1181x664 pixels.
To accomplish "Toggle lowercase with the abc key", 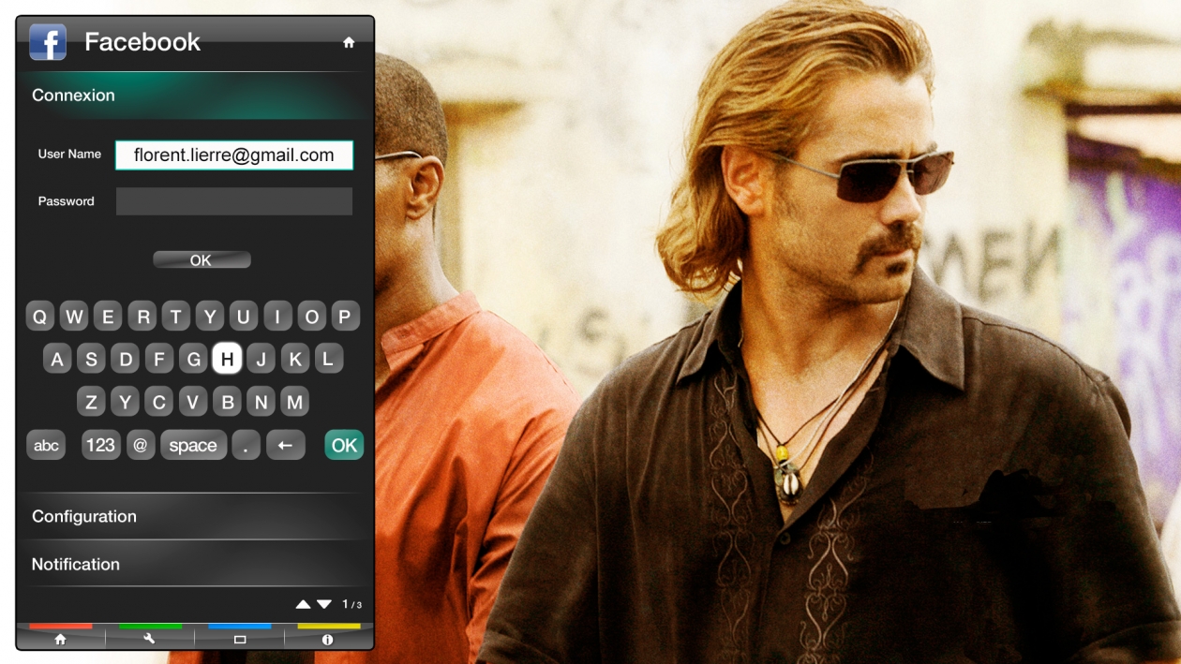I will tap(46, 445).
